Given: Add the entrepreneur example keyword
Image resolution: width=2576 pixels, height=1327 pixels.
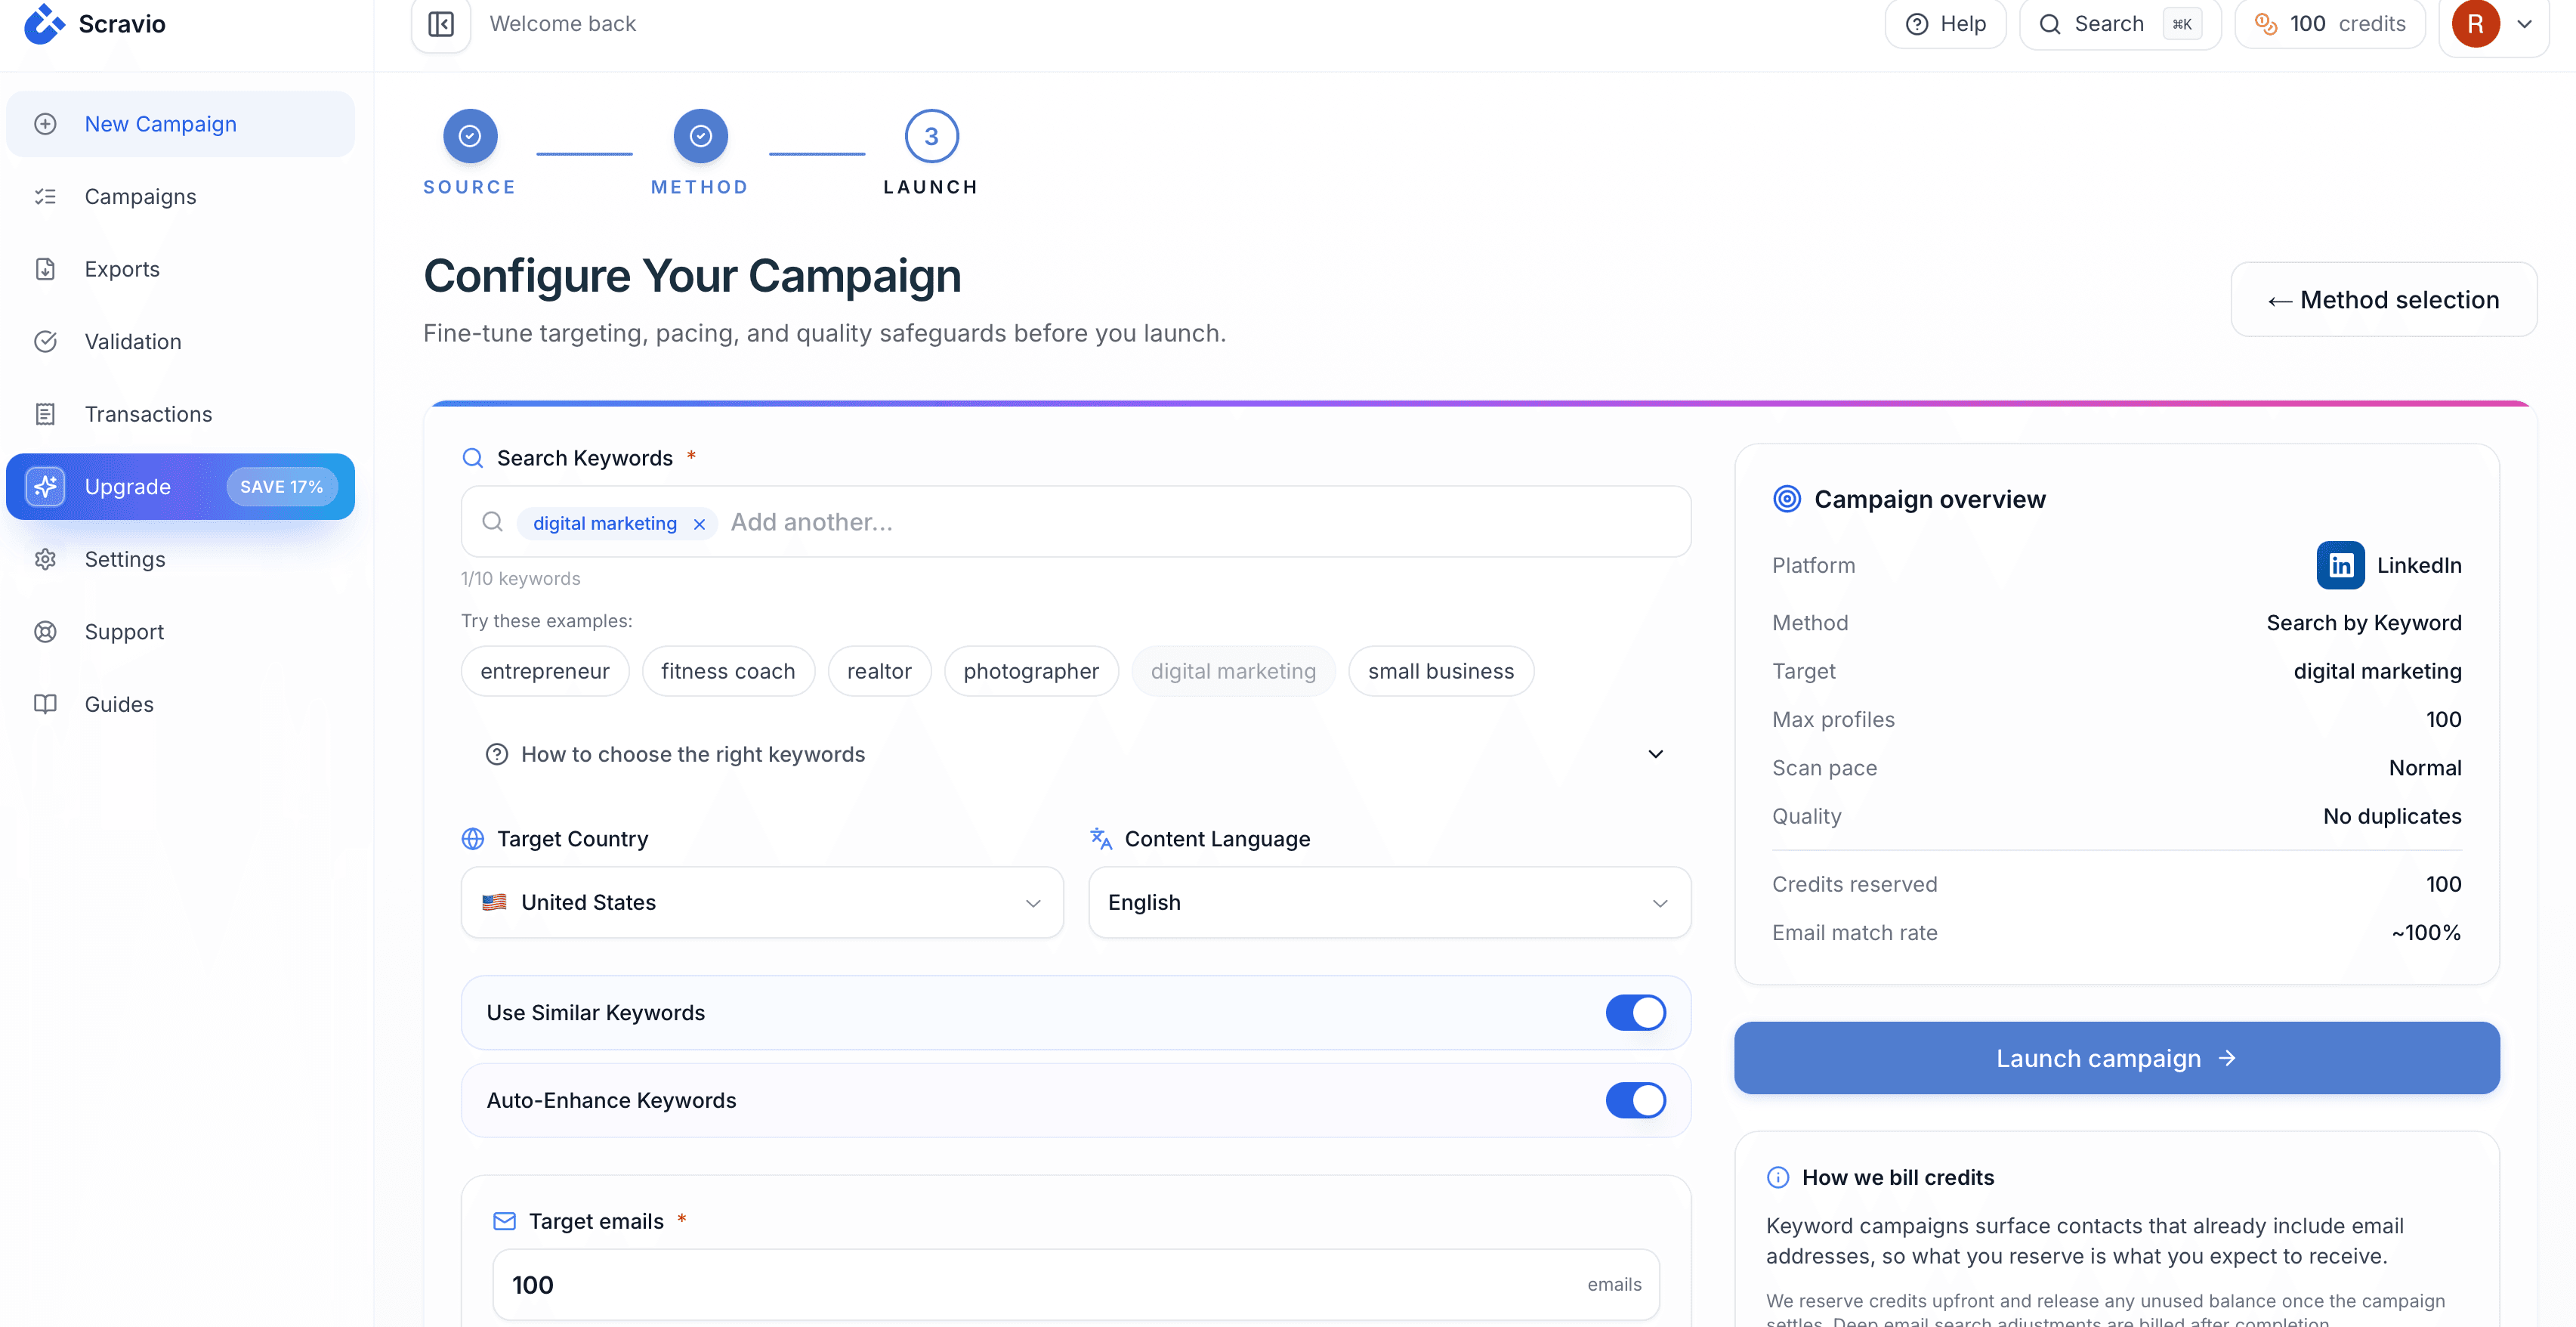Looking at the screenshot, I should [x=545, y=671].
